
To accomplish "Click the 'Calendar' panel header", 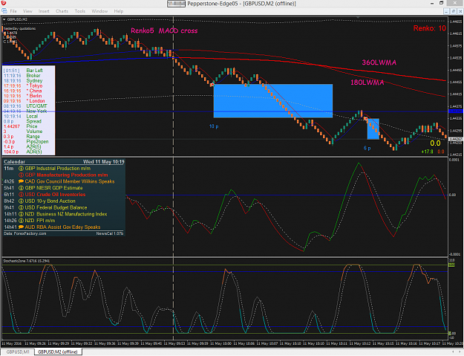I will click(x=15, y=162).
